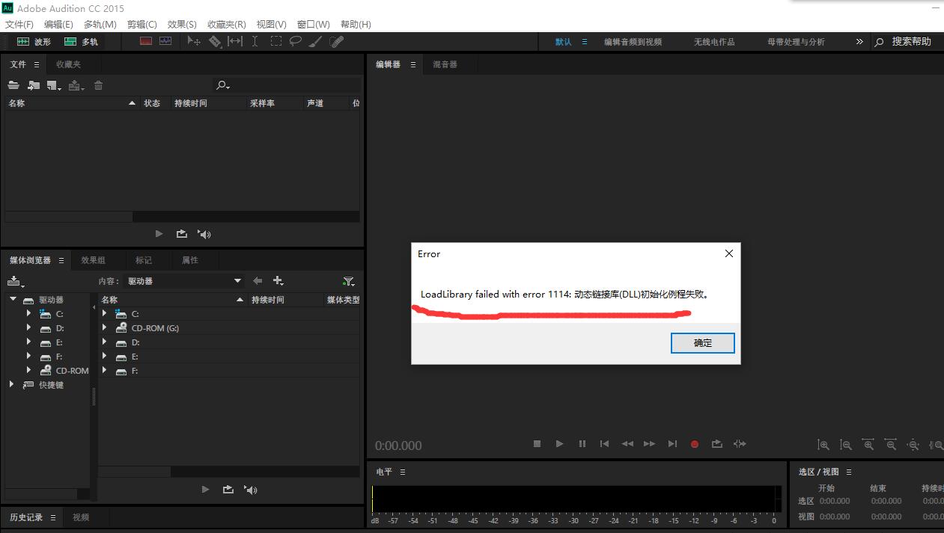This screenshot has height=533, width=944.
Task: Open file type filter icon
Action: click(348, 282)
